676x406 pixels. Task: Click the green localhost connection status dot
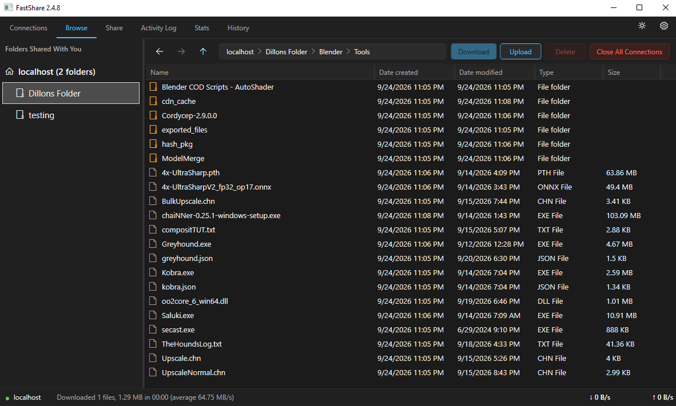[x=7, y=398]
